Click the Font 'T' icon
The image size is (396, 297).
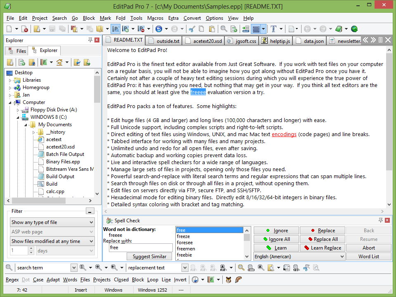(x=273, y=29)
